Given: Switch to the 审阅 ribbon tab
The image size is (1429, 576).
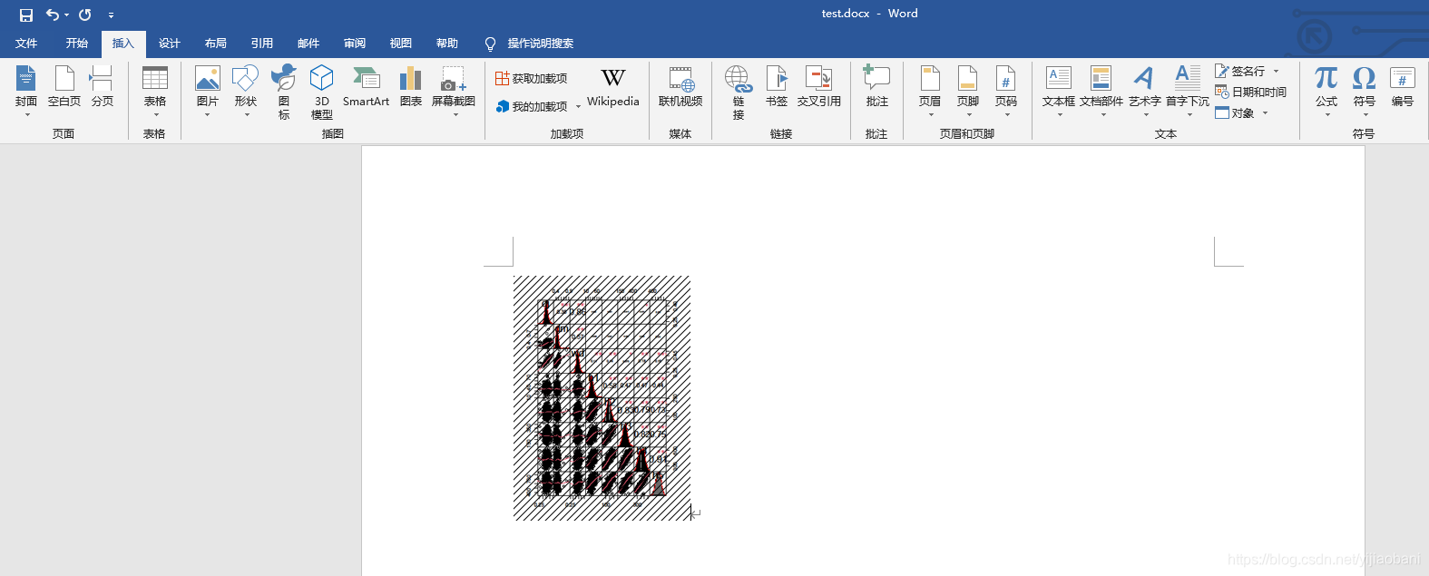Looking at the screenshot, I should (x=355, y=44).
